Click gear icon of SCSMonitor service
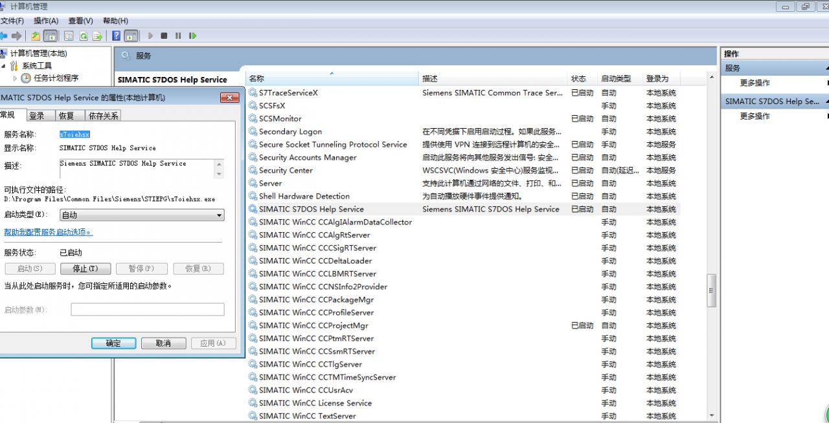Viewport: 829px width, 423px height. tap(253, 118)
